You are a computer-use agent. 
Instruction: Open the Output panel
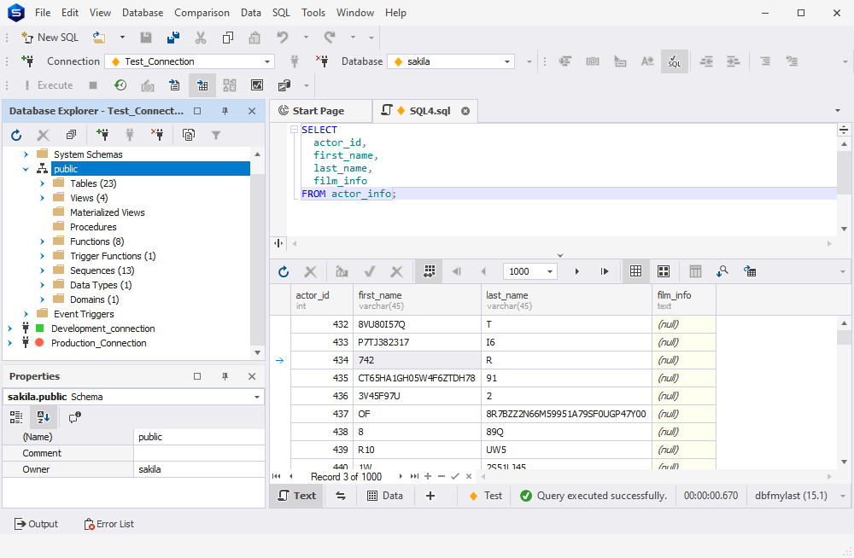[36, 524]
